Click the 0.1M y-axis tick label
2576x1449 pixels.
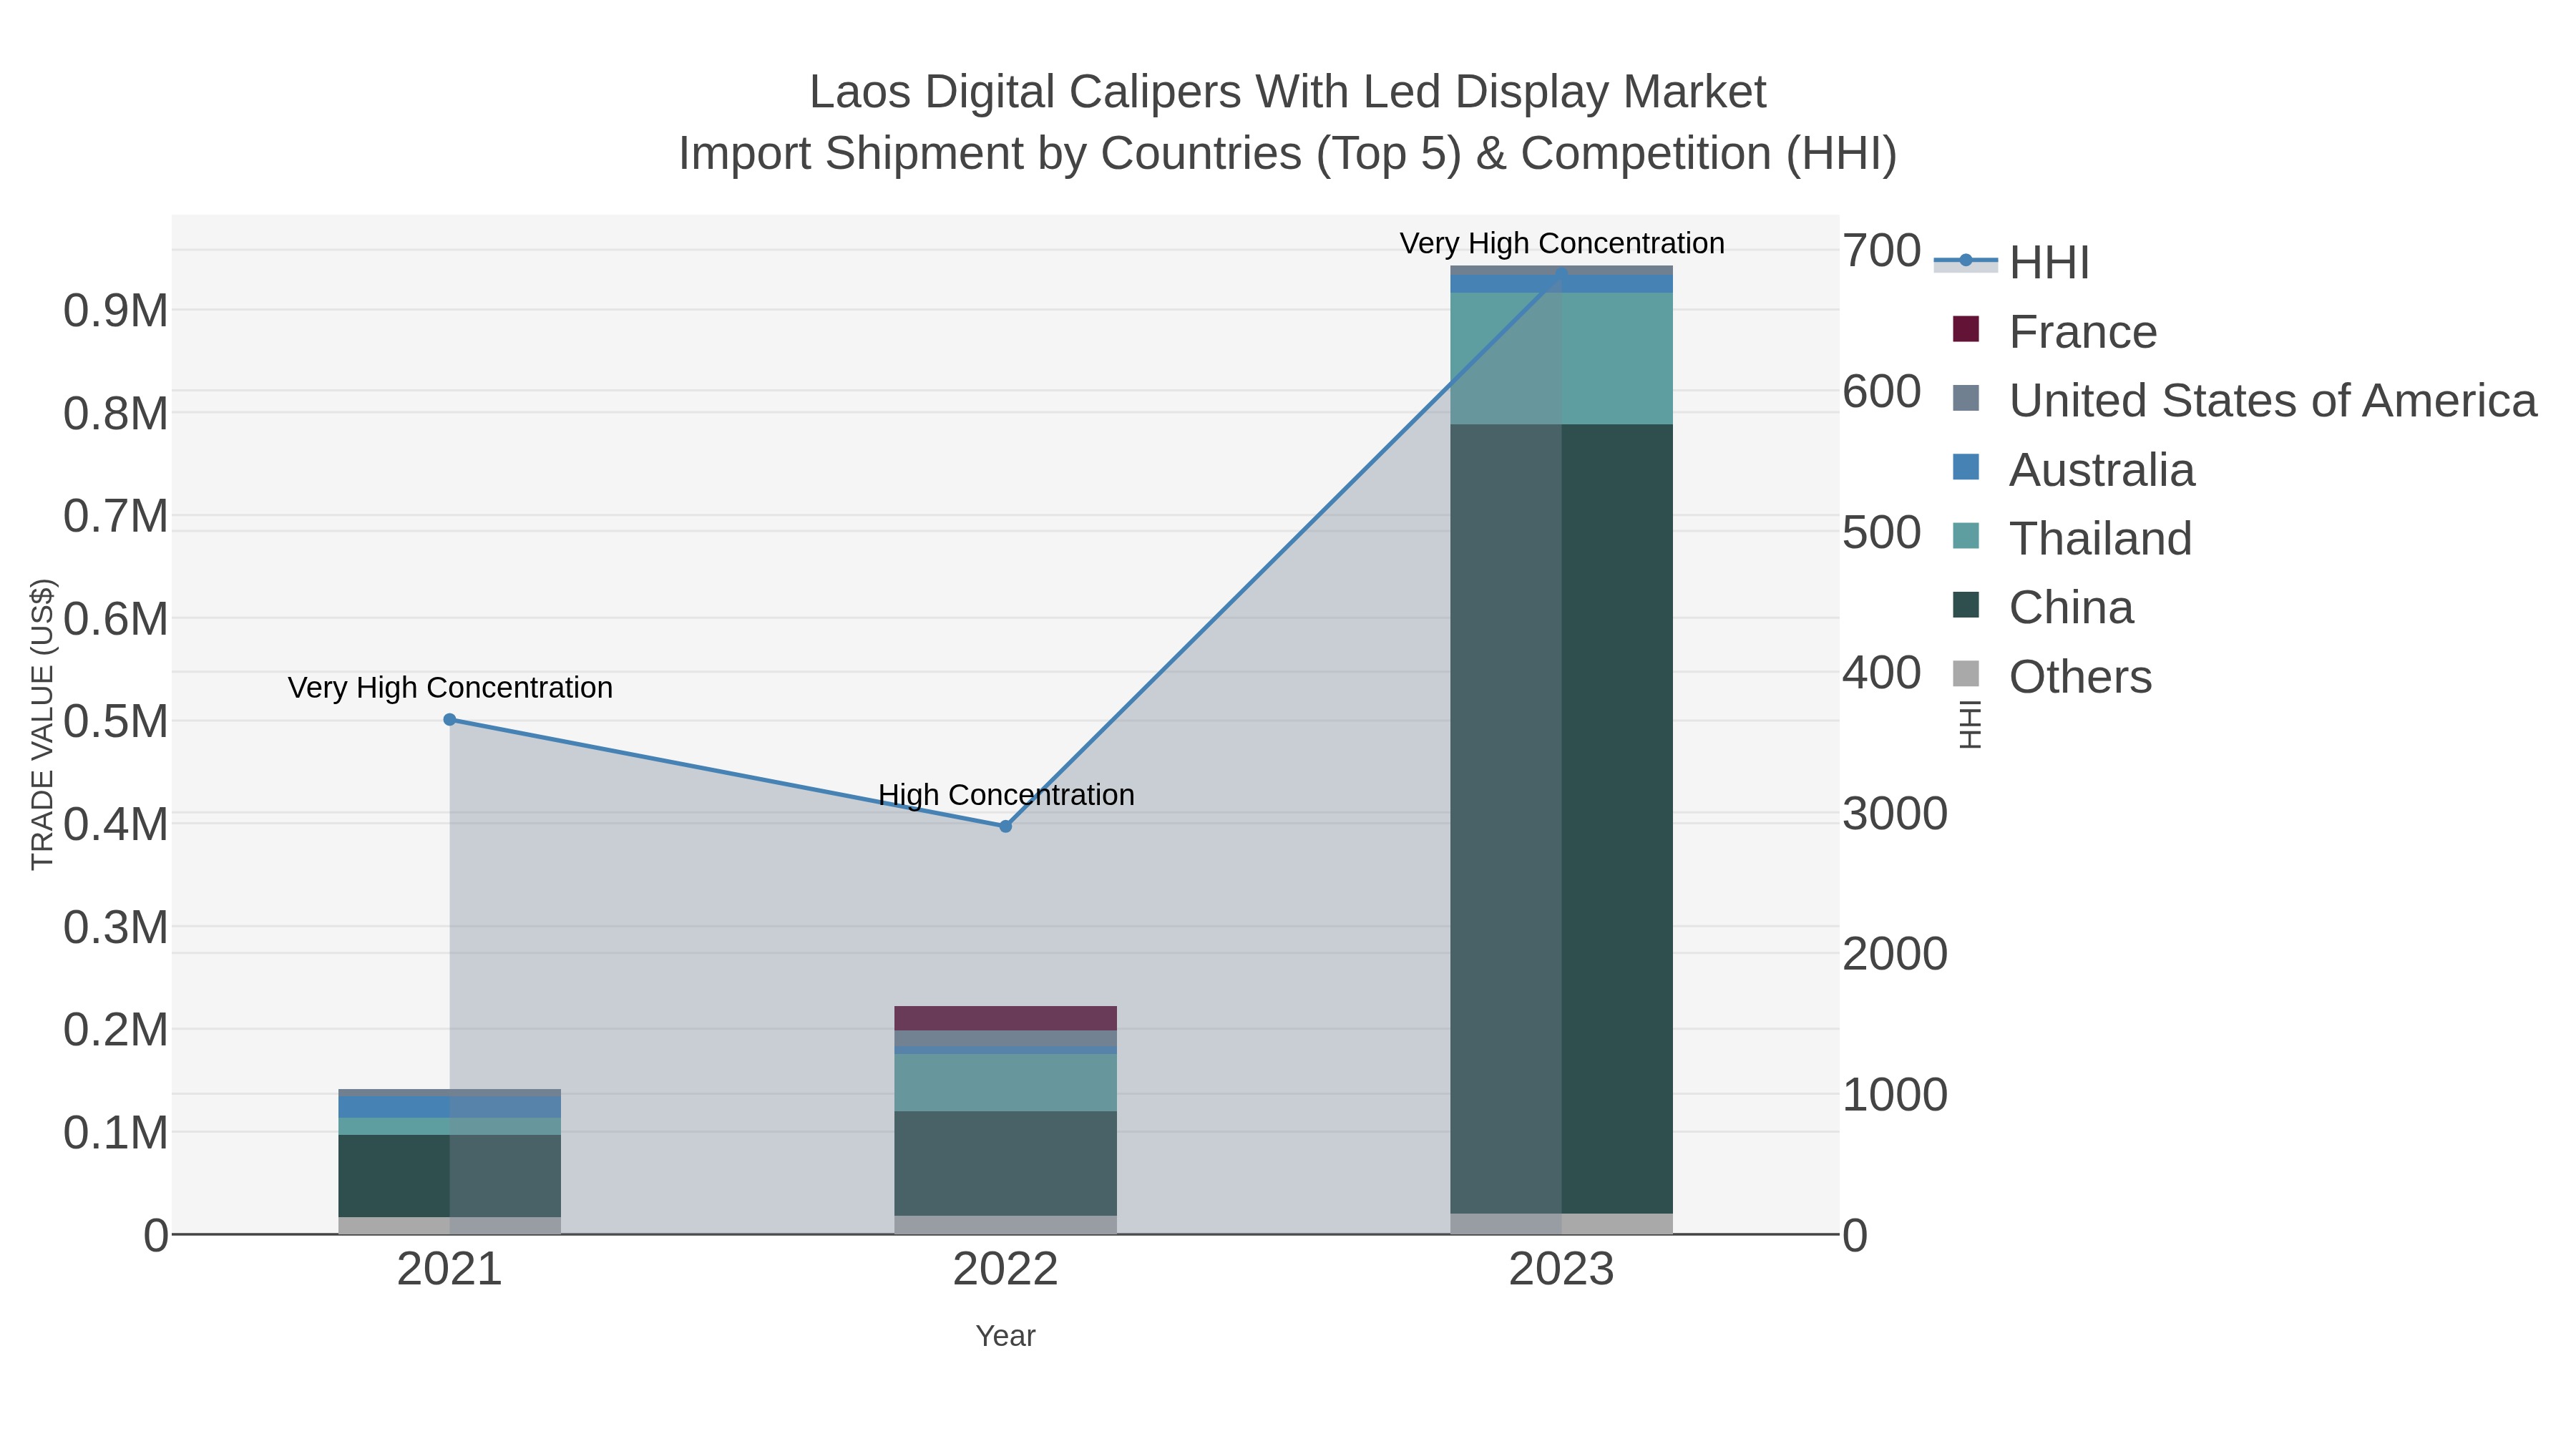116,1133
